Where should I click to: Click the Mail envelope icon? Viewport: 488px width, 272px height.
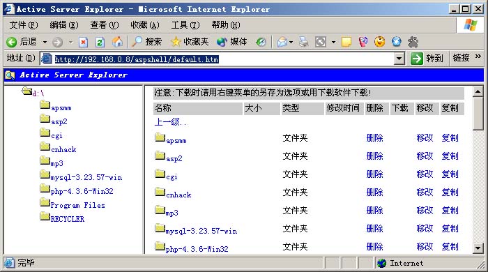tap(282, 42)
